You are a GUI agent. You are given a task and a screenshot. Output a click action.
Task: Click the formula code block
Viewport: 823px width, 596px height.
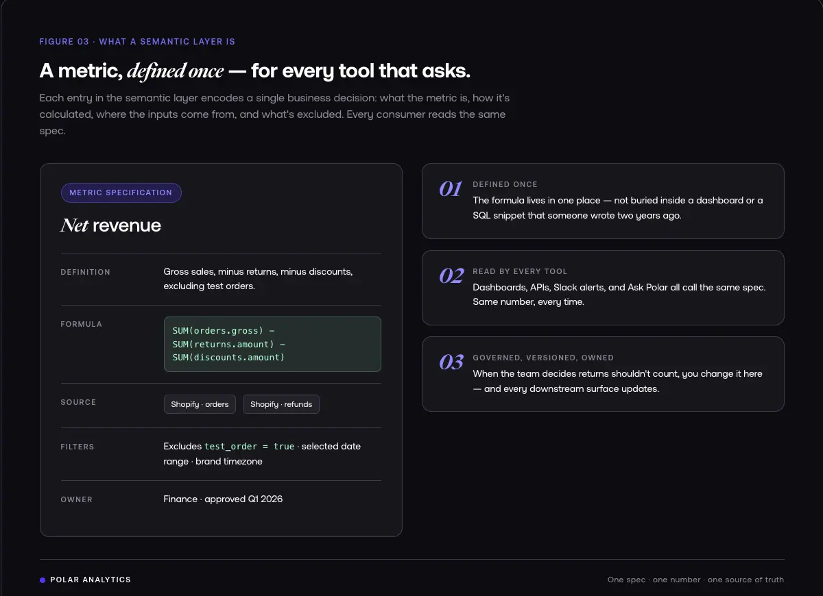pyautogui.click(x=272, y=344)
